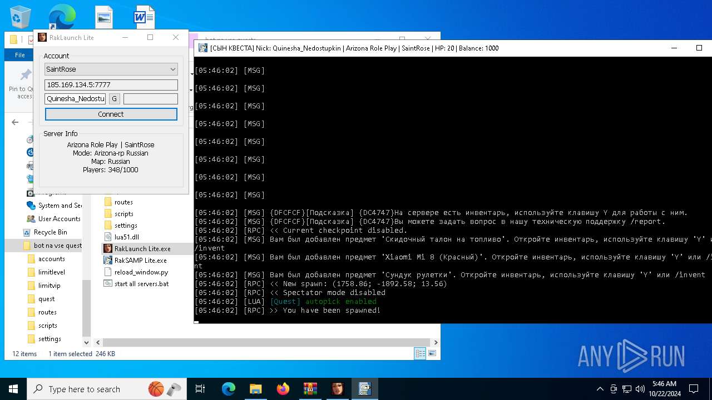The width and height of the screenshot is (712, 400).
Task: Click the Connect button
Action: pyautogui.click(x=111, y=114)
